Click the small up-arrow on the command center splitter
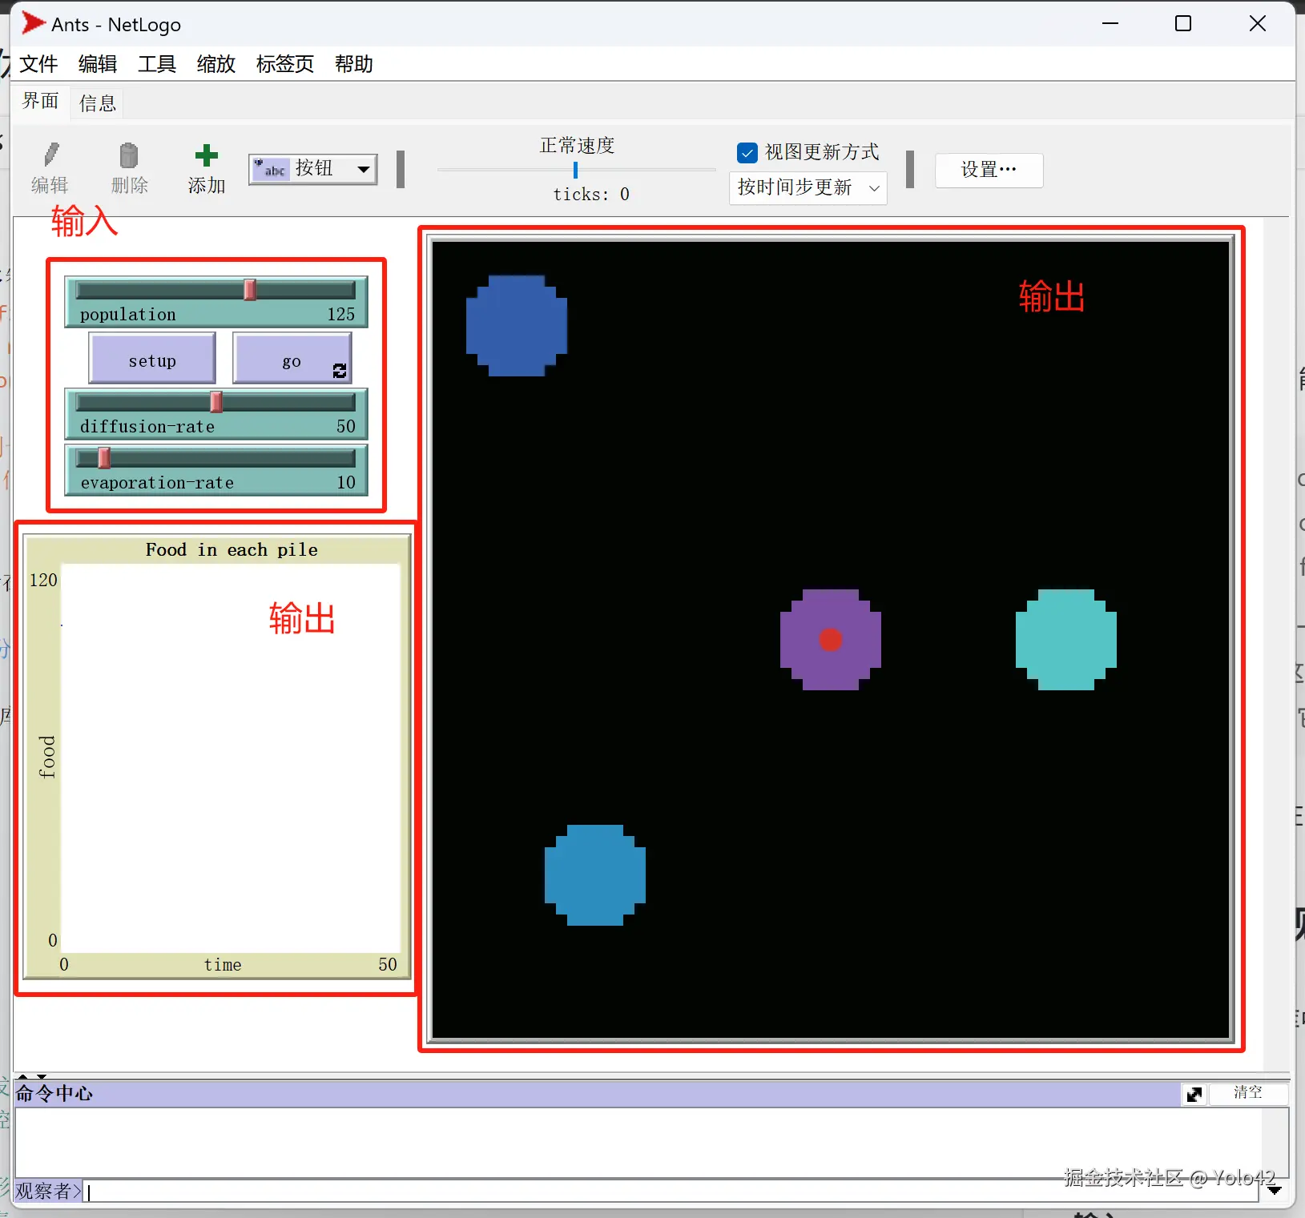Screen dimensions: 1305x1218 [x=23, y=1076]
